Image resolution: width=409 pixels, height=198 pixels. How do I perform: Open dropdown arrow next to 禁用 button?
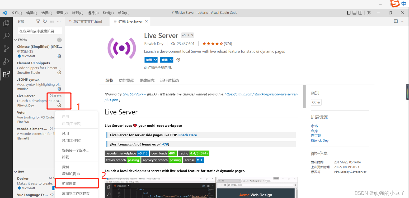click(x=155, y=60)
